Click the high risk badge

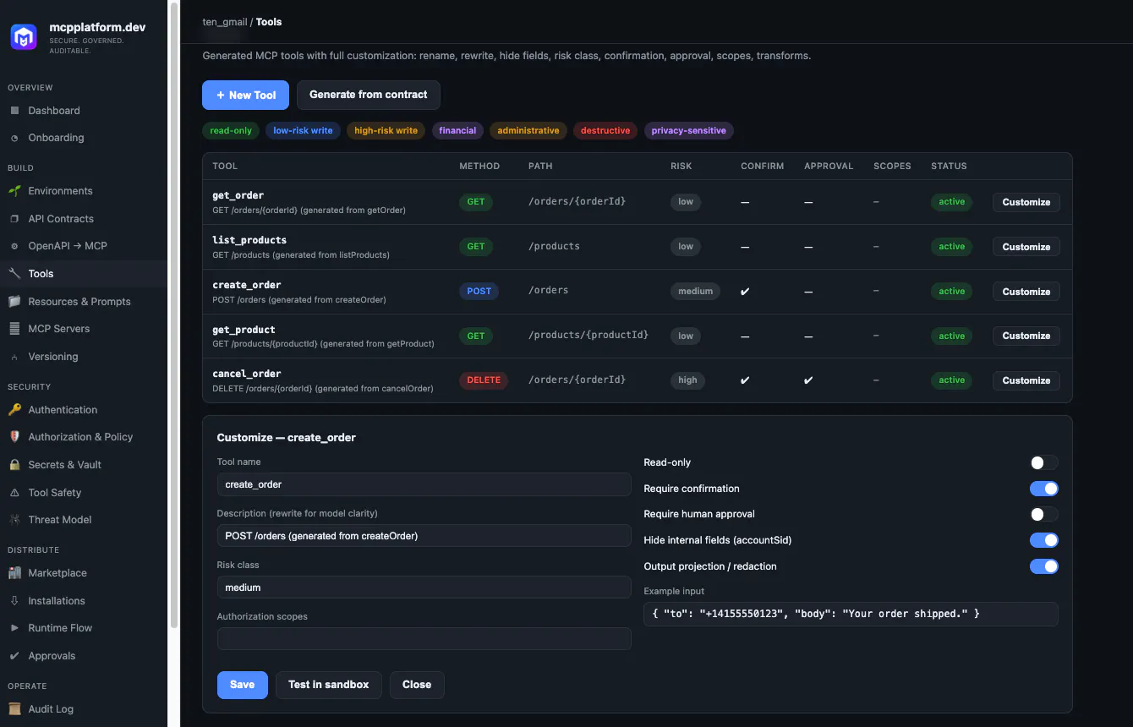687,380
